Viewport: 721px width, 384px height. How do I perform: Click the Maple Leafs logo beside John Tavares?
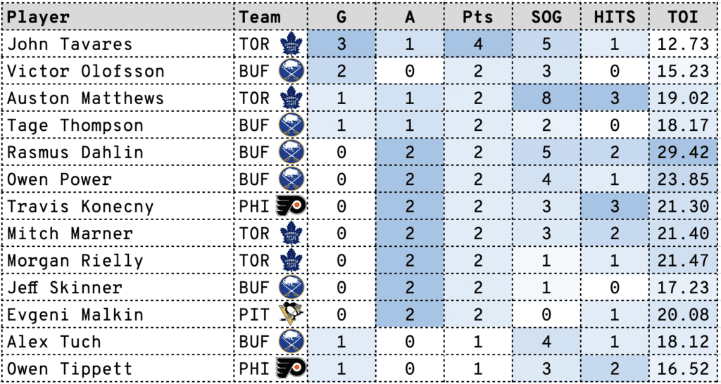point(291,44)
